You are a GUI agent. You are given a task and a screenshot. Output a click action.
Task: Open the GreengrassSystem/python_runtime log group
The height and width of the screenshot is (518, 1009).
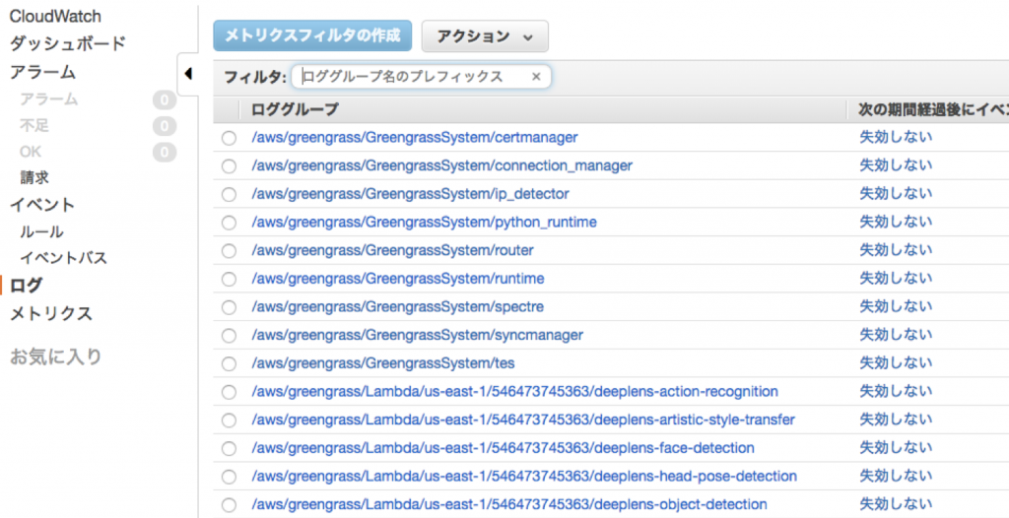click(424, 223)
